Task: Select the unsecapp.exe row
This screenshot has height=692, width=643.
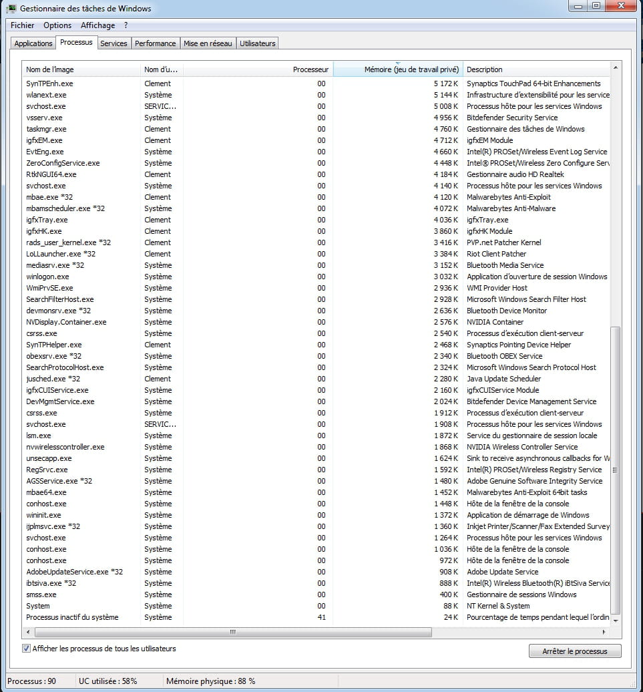Action: pyautogui.click(x=316, y=458)
